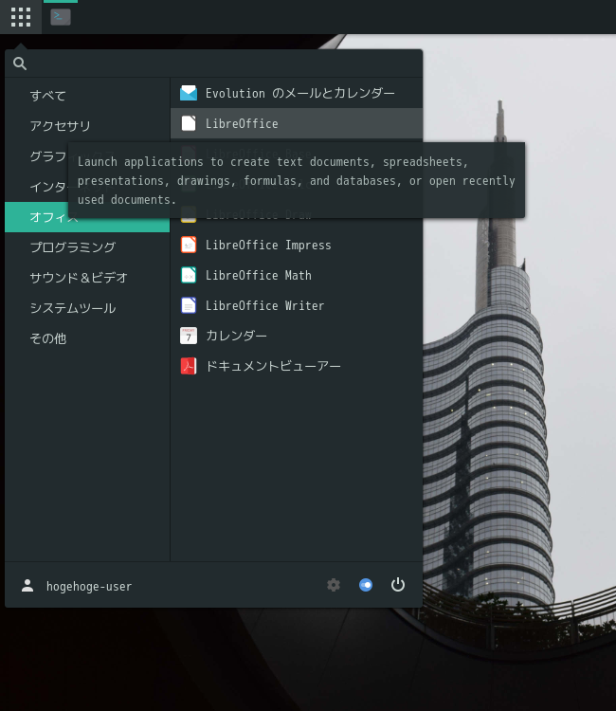The width and height of the screenshot is (616, 711).
Task: Select the オフィス category
Action: tap(87, 217)
